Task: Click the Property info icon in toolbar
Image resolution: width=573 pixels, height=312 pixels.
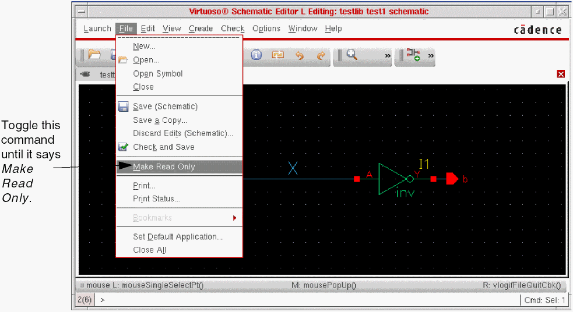Action: [x=256, y=55]
